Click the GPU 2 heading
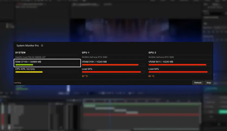The height and width of the screenshot is (131, 227). 152,53
